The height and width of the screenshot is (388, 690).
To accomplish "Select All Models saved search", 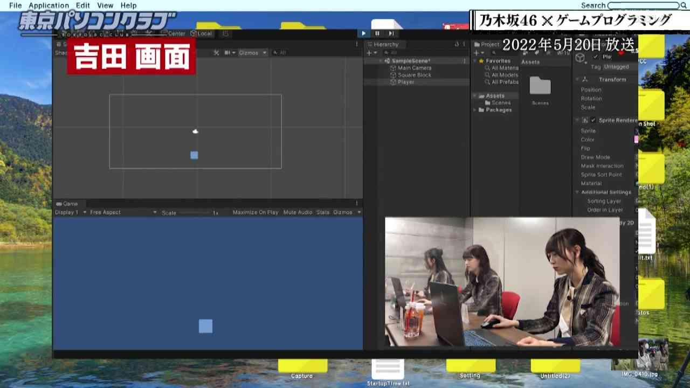I will click(x=501, y=75).
